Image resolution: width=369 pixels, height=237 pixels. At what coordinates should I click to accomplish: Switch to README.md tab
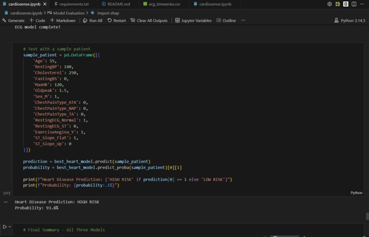[116, 4]
